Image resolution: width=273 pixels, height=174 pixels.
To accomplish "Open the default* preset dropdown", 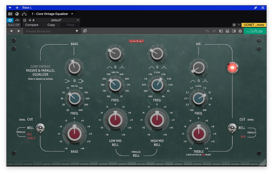I will click(58, 20).
